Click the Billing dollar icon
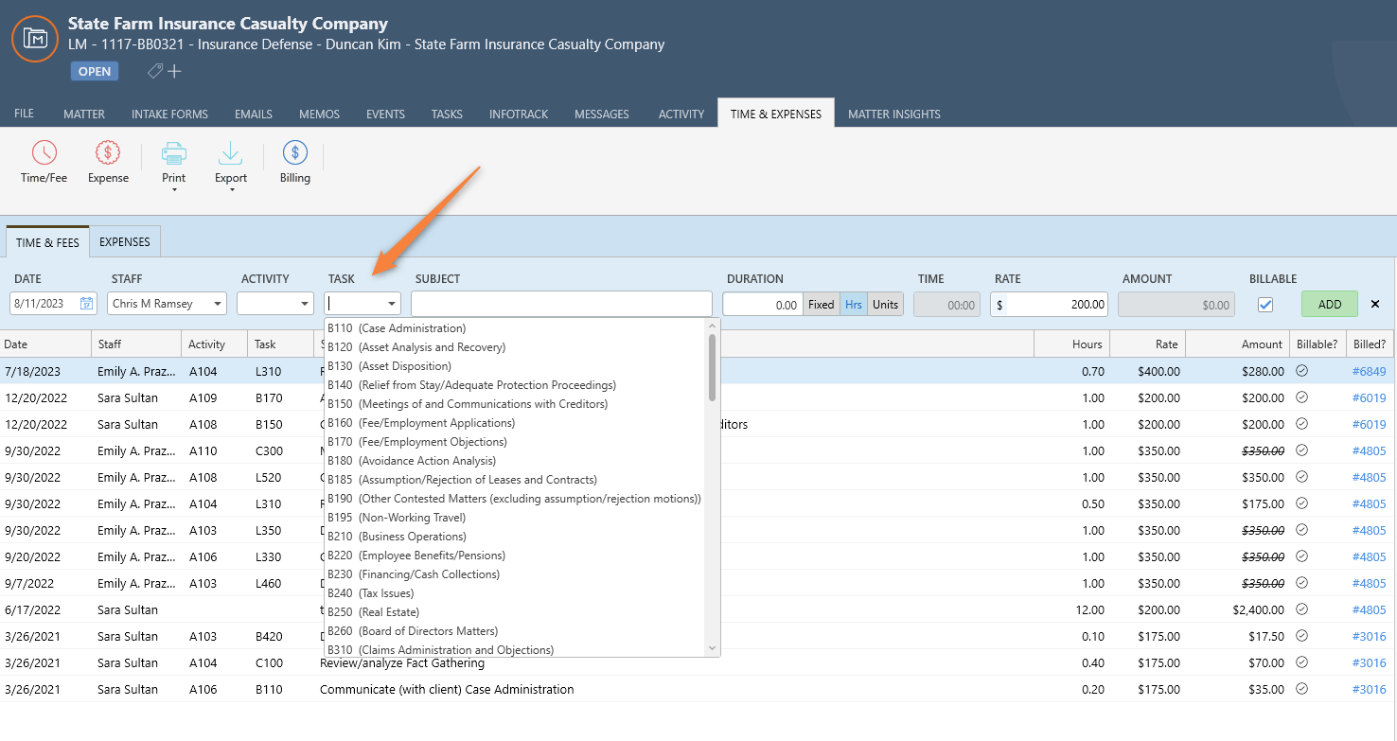Screen dimensions: 1397x741 pos(295,152)
